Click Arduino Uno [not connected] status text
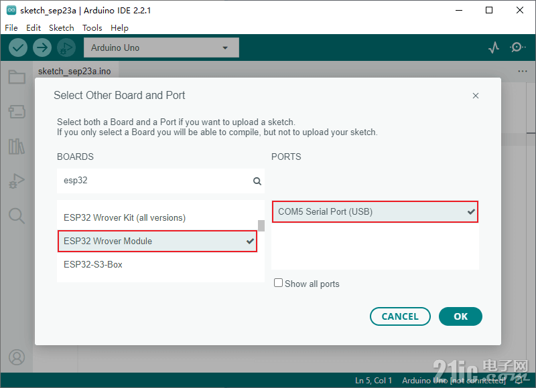The image size is (536, 388). click(454, 380)
